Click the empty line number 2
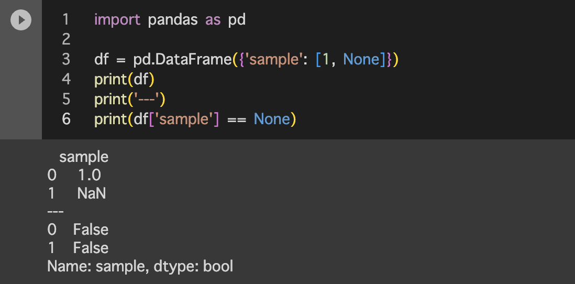 pos(65,39)
